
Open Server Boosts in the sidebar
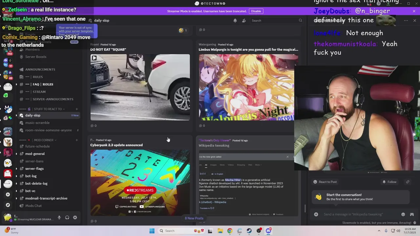pos(49,57)
